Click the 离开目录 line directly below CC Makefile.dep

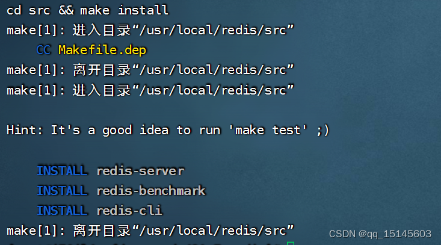coord(150,70)
